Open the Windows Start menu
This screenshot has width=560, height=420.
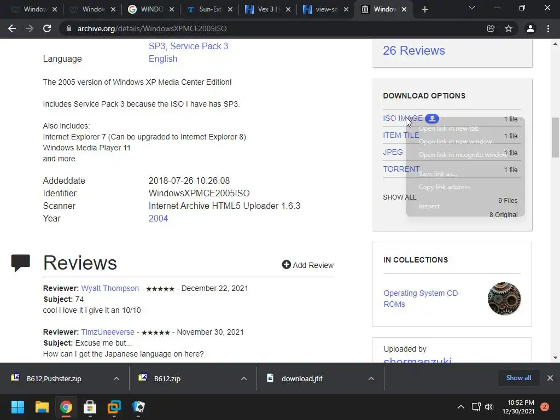coord(17,407)
